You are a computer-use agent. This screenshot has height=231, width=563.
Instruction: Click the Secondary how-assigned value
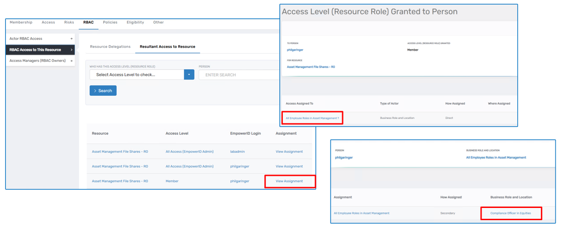click(x=448, y=213)
